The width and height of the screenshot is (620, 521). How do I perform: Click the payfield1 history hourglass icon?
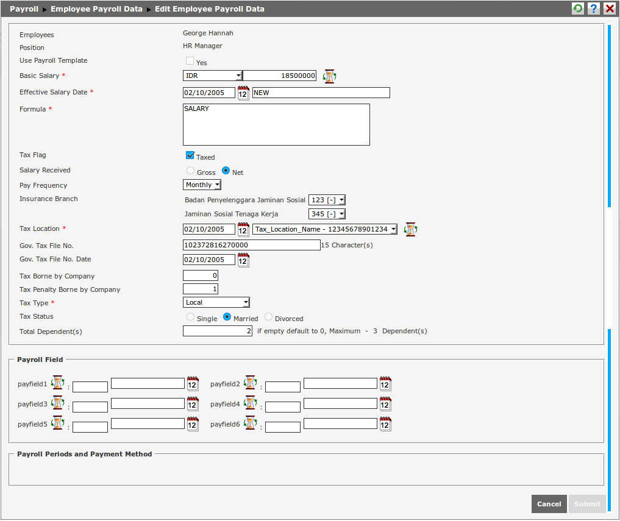(58, 383)
